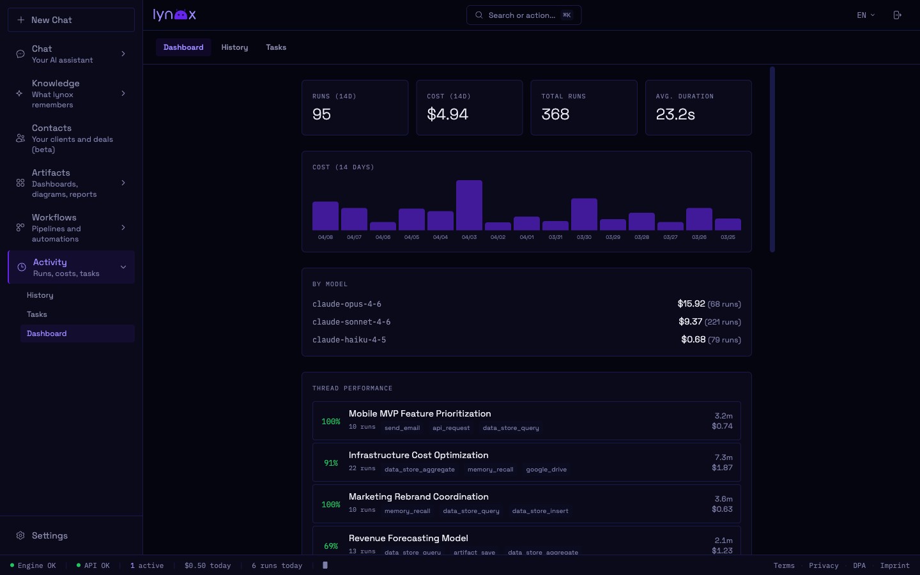The height and width of the screenshot is (575, 920).
Task: Select the Chat speech-bubble icon in sidebar
Action: click(20, 54)
